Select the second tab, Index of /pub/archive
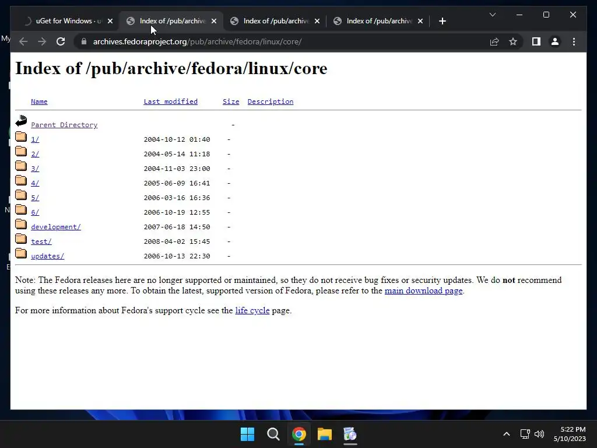 tap(171, 21)
